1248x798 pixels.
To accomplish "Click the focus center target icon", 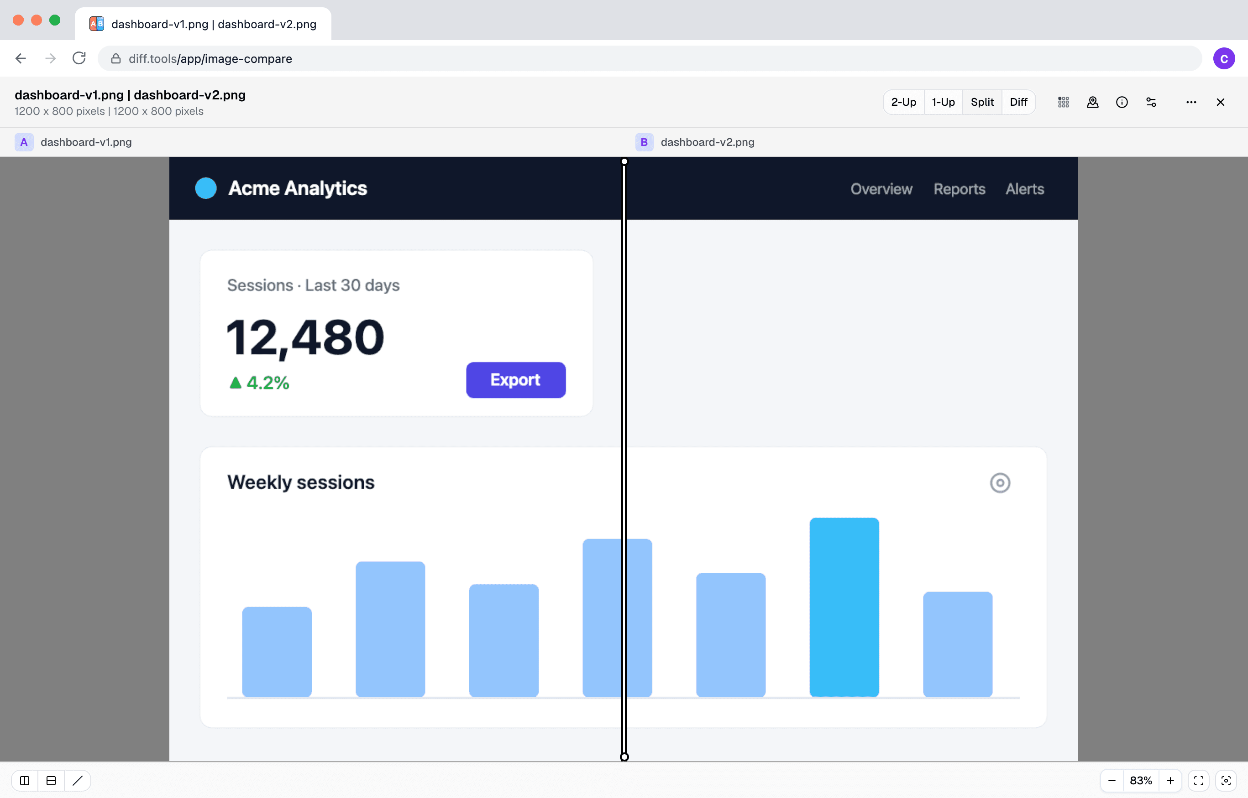I will pos(1226,780).
